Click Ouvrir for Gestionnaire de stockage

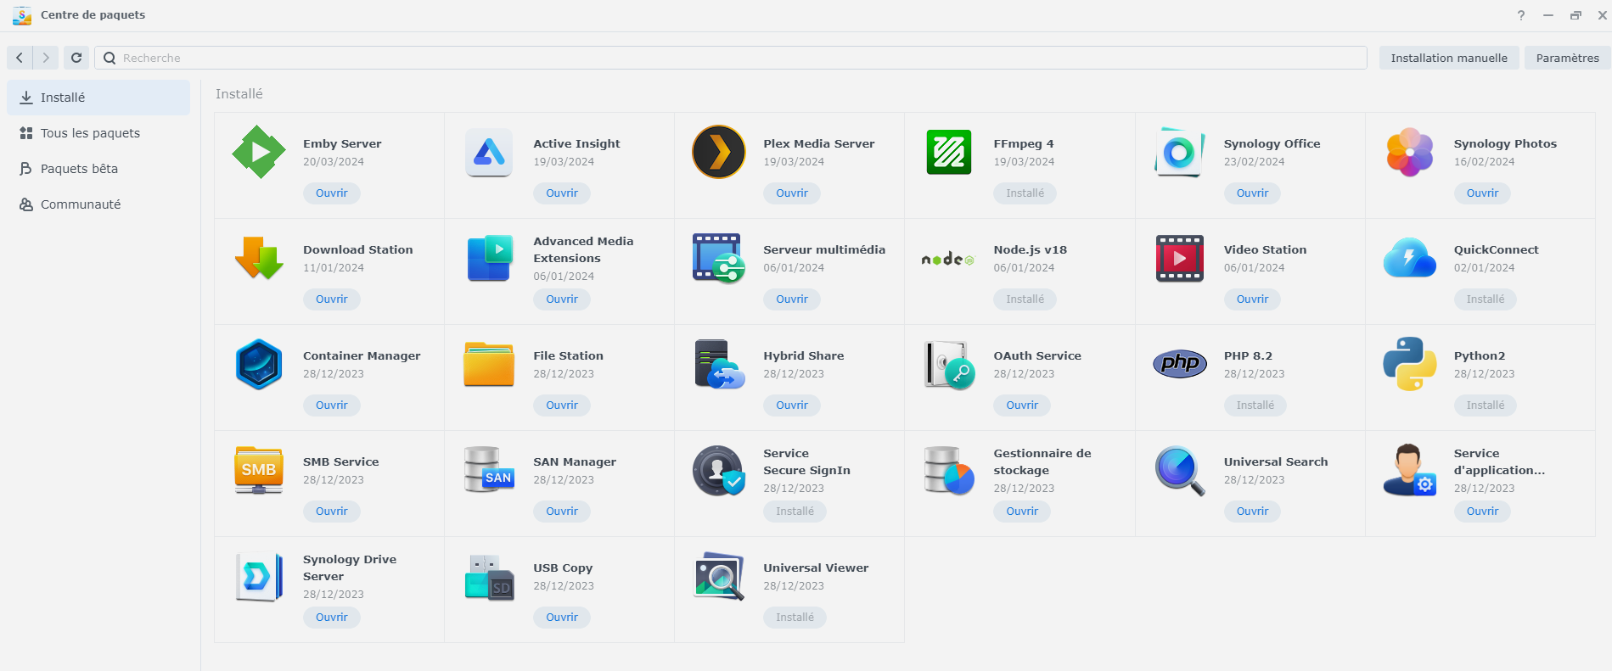pyautogui.click(x=1022, y=512)
